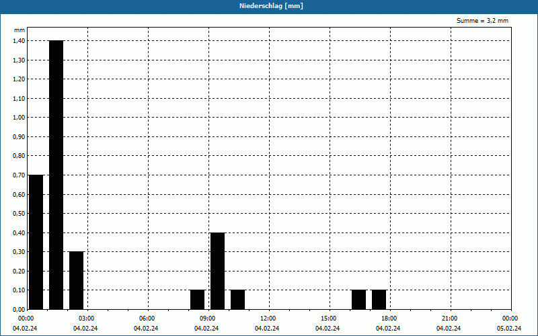
Task: Click the '15:00' time axis label
Action: click(330, 319)
